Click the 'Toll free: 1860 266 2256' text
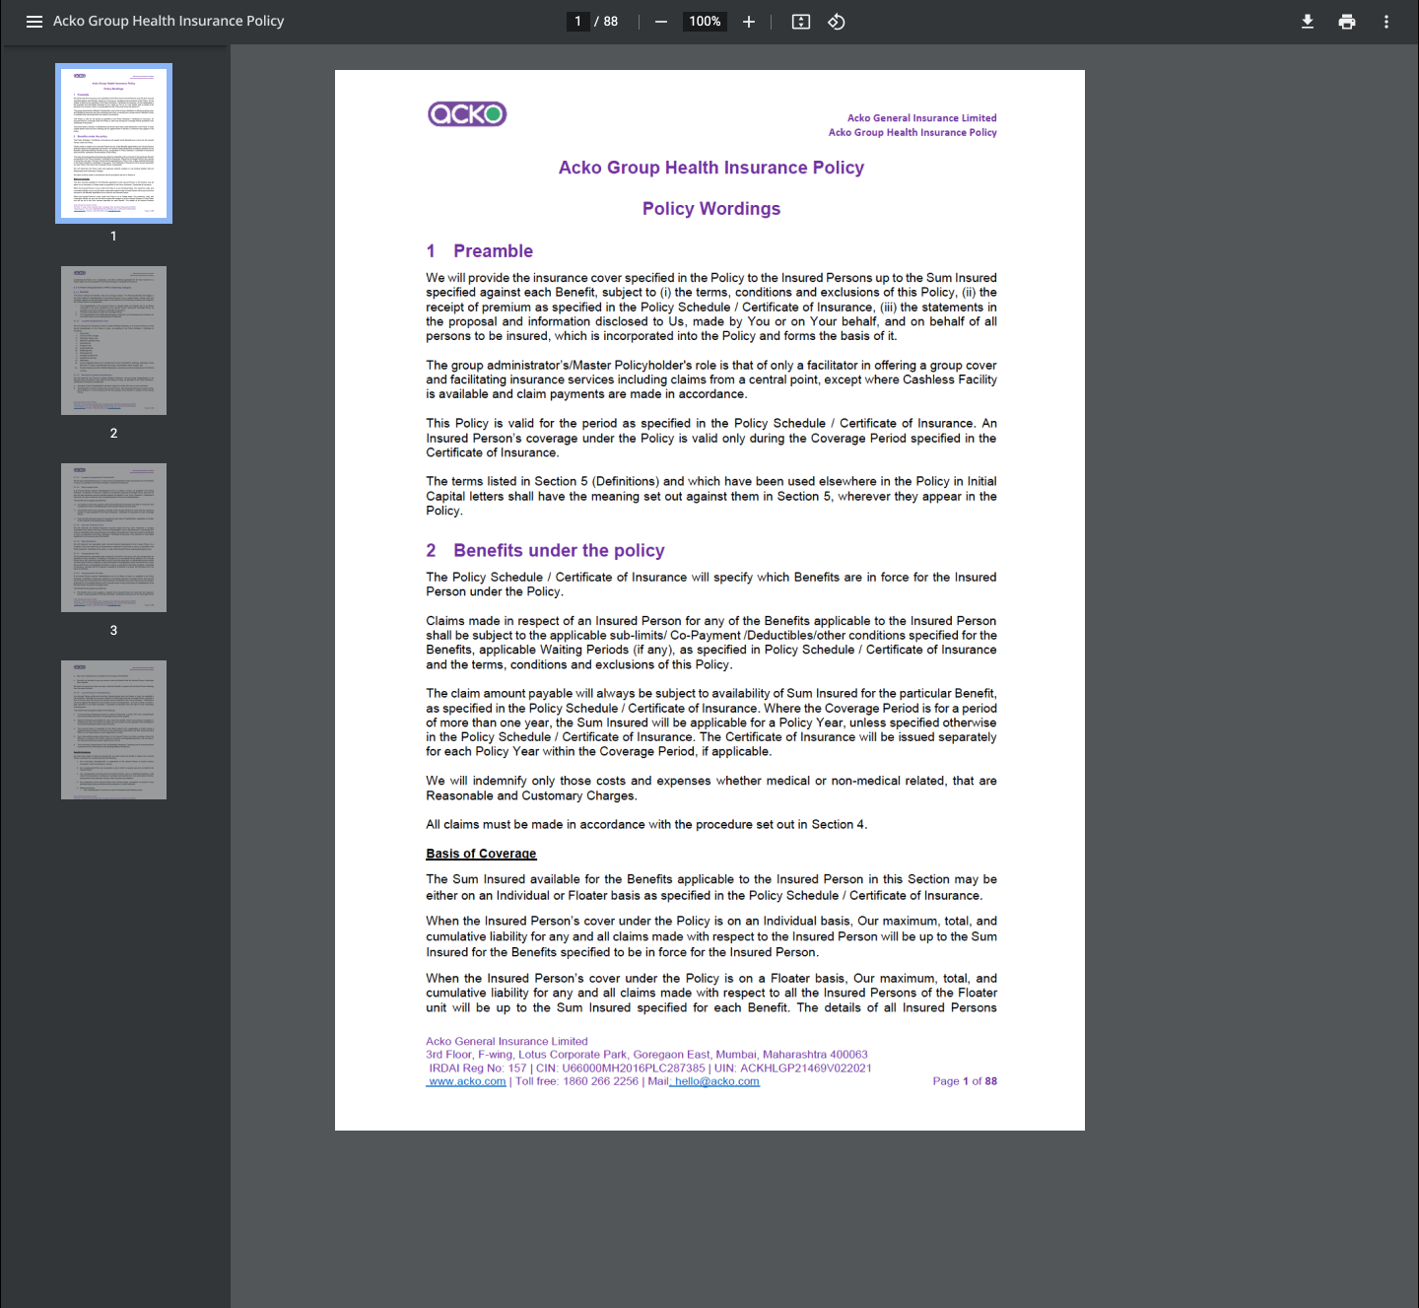1419x1308 pixels. pos(576,1081)
